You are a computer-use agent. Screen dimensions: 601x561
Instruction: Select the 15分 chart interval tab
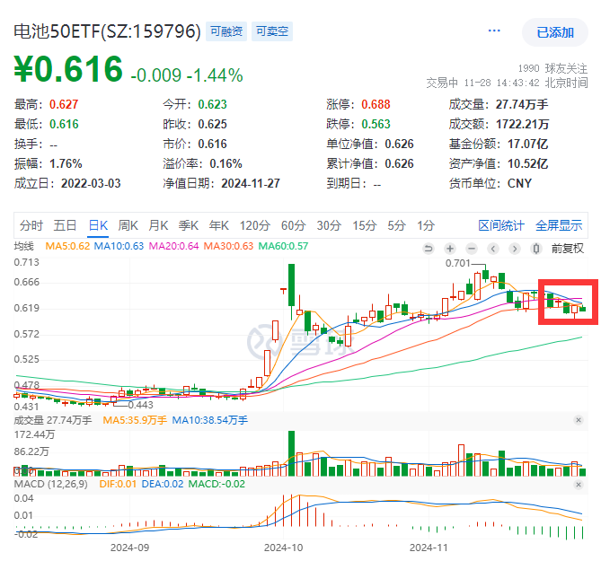365,225
